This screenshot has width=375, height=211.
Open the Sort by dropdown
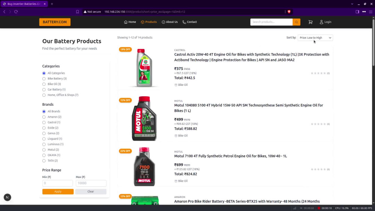[315, 38]
